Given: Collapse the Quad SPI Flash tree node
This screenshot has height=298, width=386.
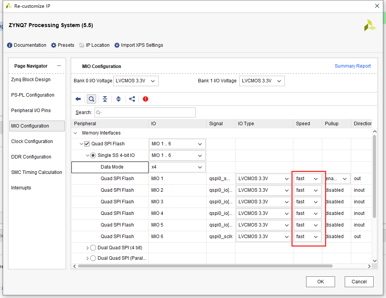Looking at the screenshot, I should 81,144.
